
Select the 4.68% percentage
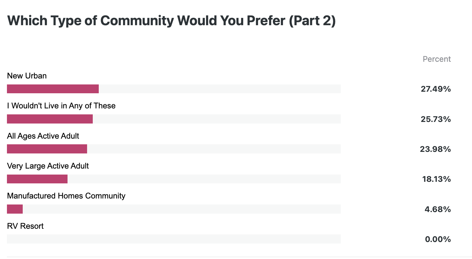[x=438, y=209]
